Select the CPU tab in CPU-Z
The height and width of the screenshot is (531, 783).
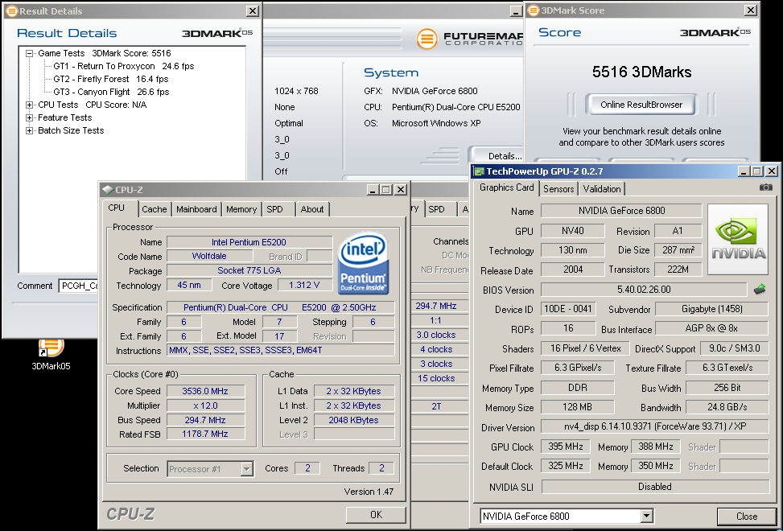point(117,208)
